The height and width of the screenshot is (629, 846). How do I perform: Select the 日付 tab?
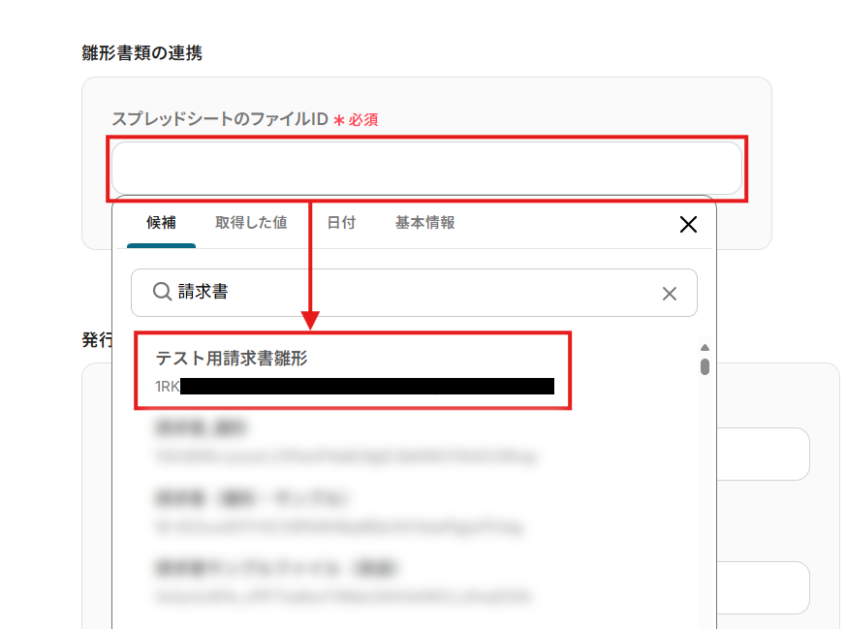click(341, 223)
